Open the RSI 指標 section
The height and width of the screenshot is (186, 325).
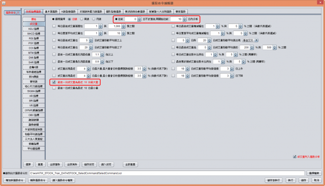34,39
